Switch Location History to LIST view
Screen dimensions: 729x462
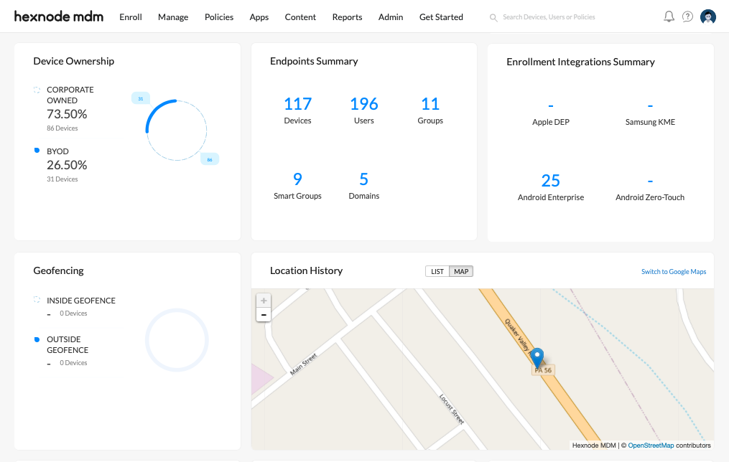point(437,272)
